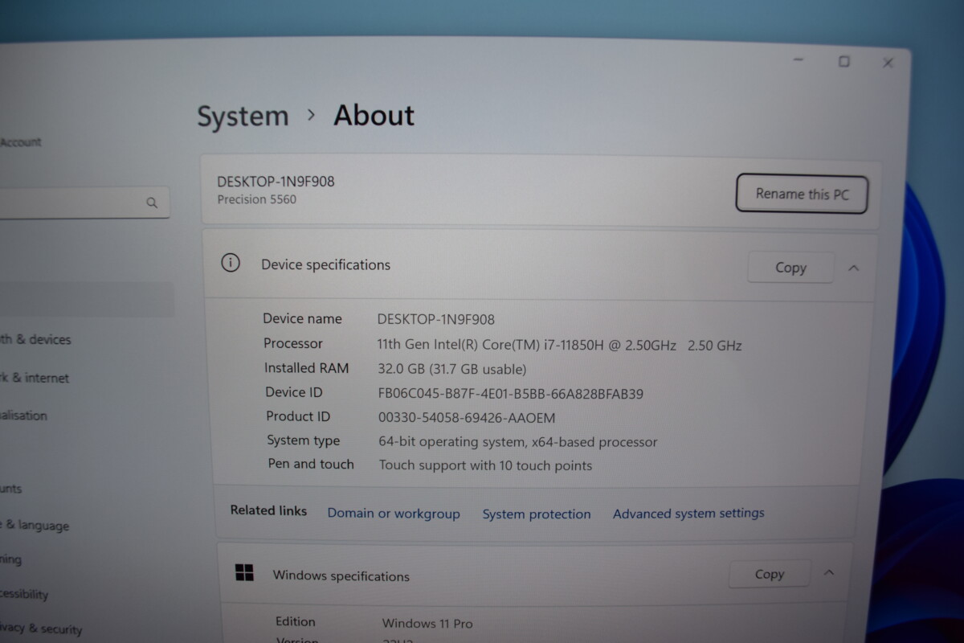
Task: Go back to System breadcrumb
Action: tap(243, 117)
